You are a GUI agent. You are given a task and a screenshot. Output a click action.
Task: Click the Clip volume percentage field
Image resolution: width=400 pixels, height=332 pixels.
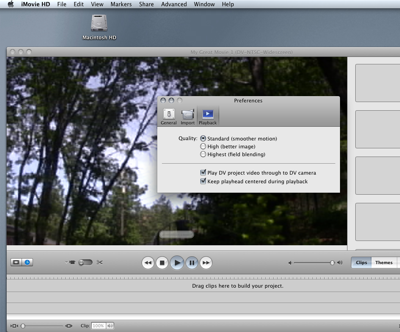[x=98, y=326]
